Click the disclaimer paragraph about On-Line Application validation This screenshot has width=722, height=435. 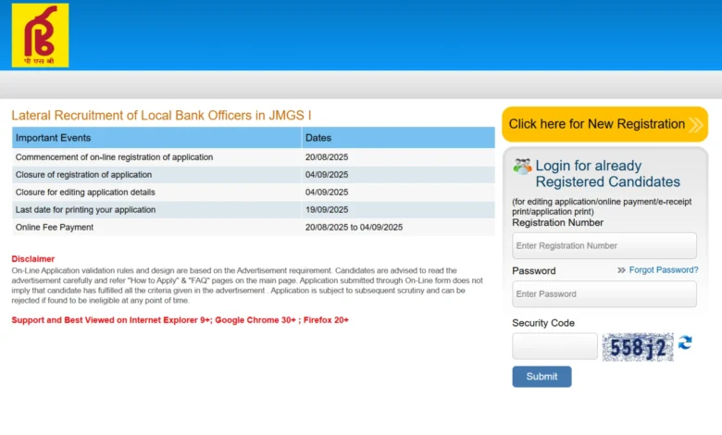tap(247, 285)
